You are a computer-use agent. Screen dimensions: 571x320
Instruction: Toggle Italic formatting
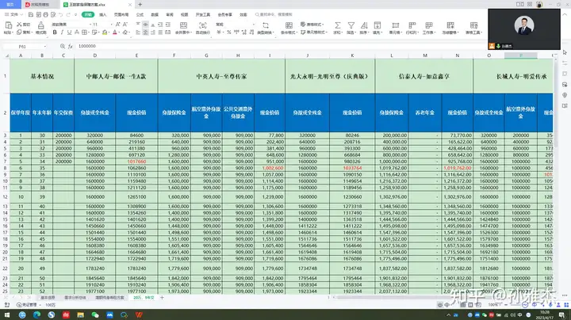point(62,32)
